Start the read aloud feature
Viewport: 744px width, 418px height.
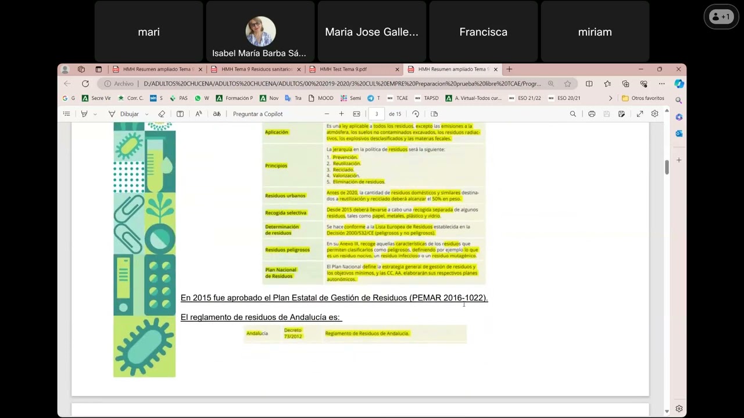pyautogui.click(x=198, y=114)
